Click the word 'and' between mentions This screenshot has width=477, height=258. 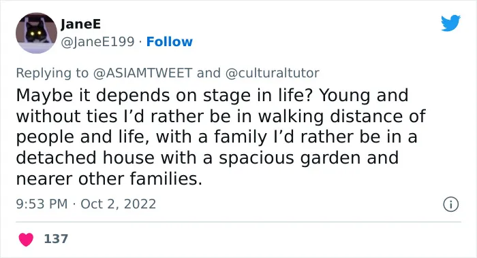tap(209, 73)
